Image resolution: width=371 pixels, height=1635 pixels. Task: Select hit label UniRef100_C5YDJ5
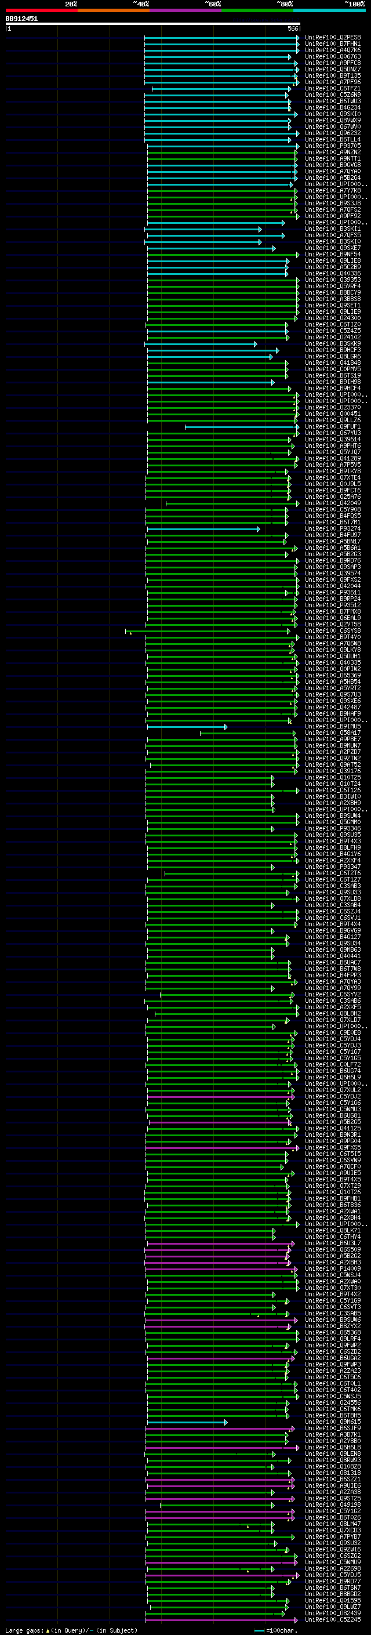point(333,1575)
